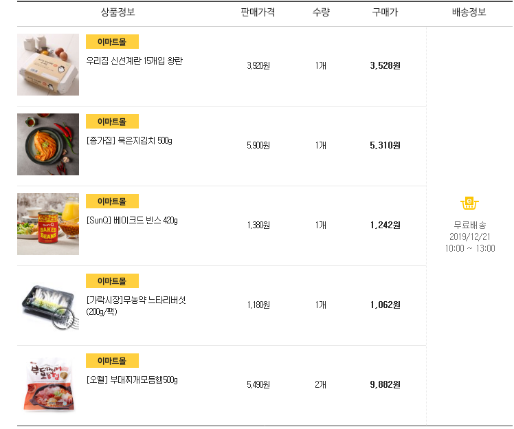
Task: Open [SunQ] 베이크드 빈스 420g link
Action: pos(132,221)
